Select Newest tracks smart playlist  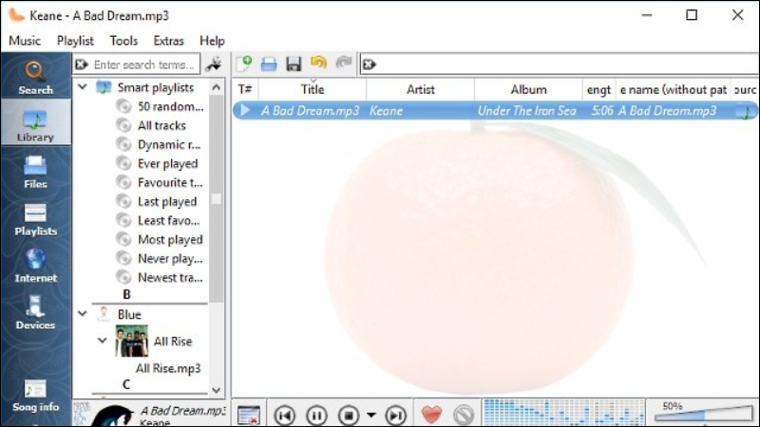pos(160,277)
